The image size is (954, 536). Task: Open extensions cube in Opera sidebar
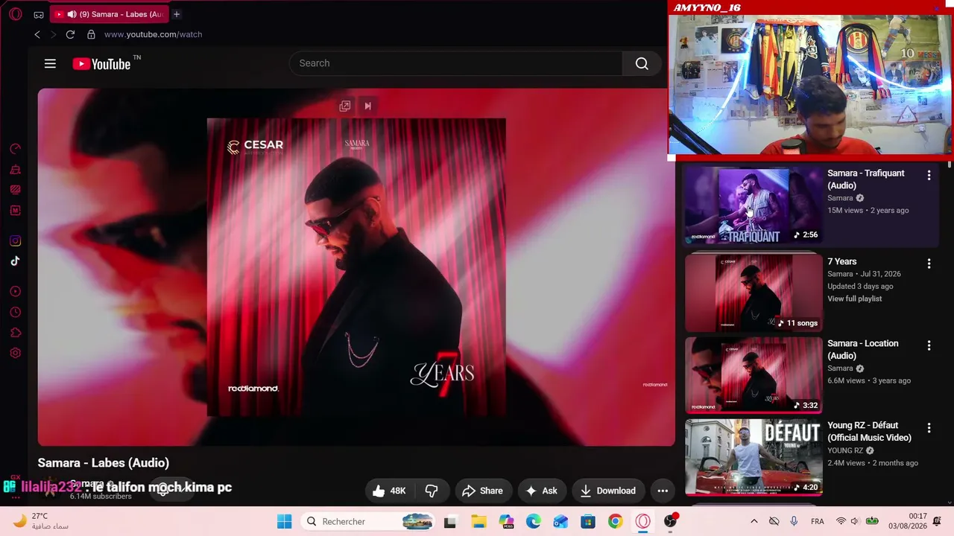click(15, 333)
